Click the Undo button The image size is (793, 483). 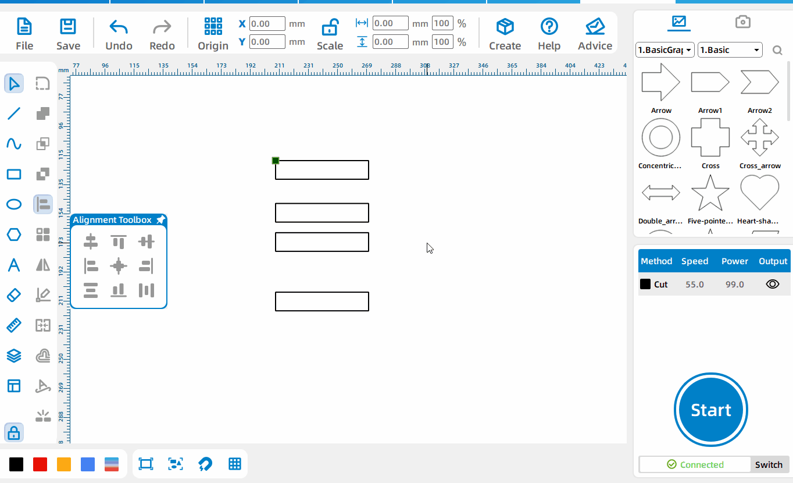pyautogui.click(x=119, y=34)
